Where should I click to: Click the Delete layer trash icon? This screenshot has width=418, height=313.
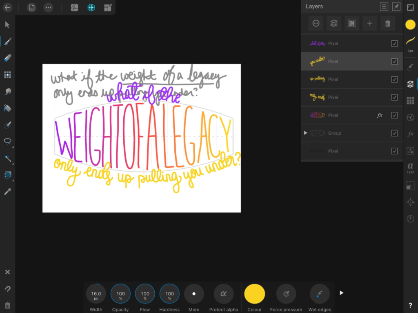point(388,23)
